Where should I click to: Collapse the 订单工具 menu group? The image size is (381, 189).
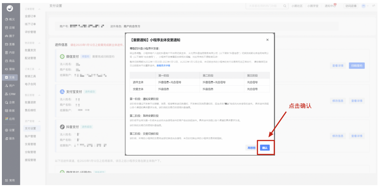pos(39,69)
